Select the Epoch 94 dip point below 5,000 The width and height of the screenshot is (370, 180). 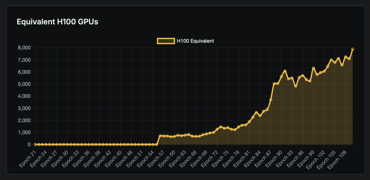tap(295, 86)
